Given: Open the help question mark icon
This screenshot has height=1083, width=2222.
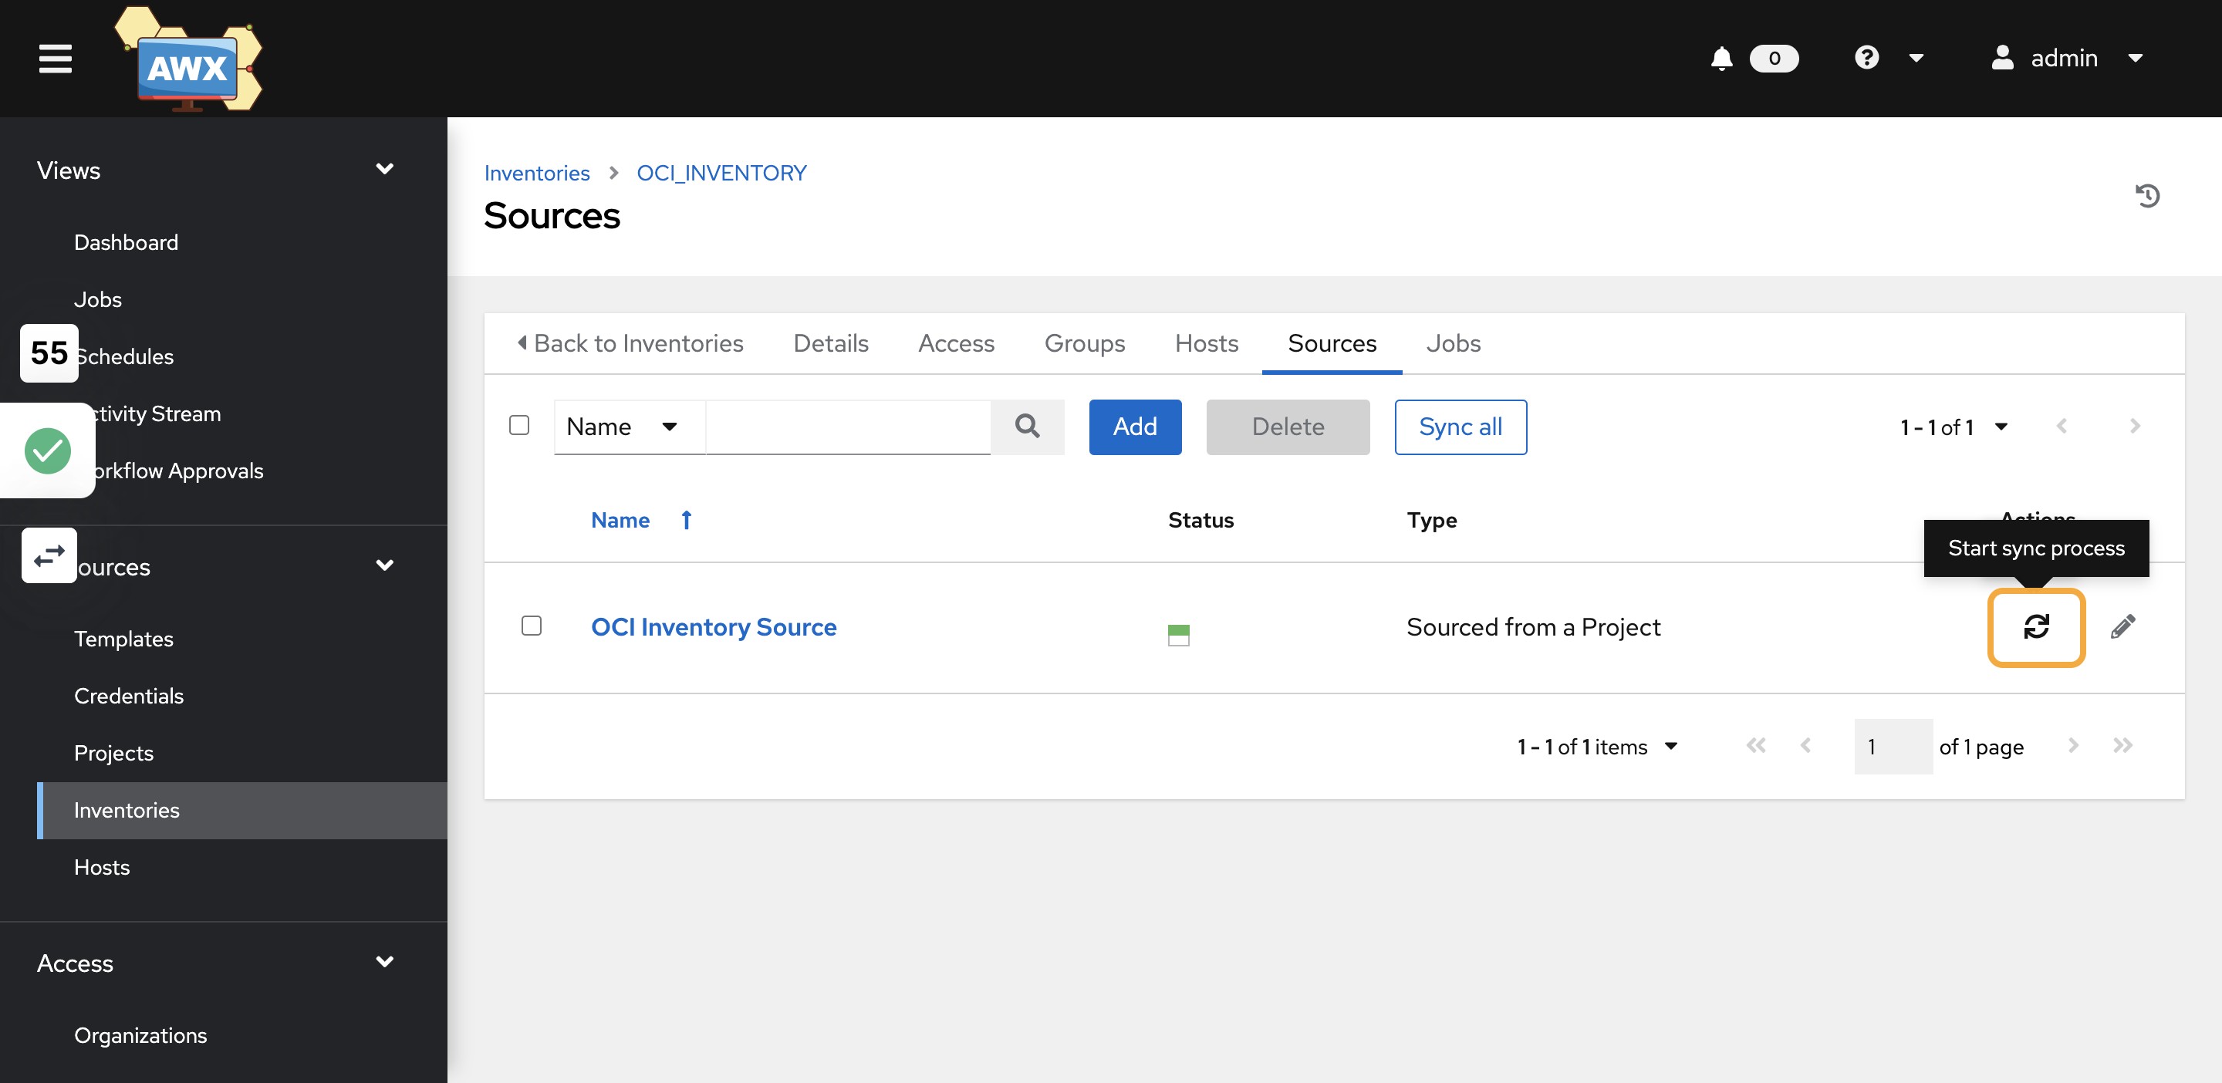Looking at the screenshot, I should [1866, 58].
